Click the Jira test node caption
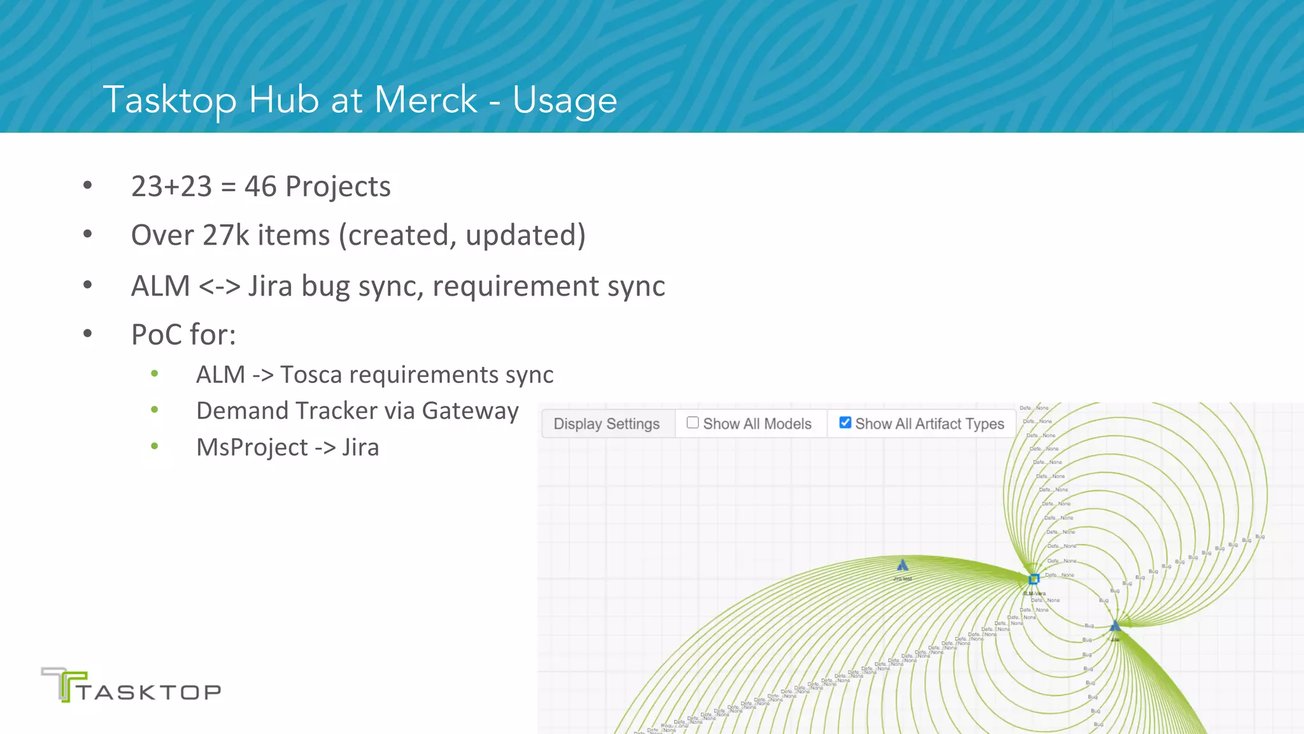The image size is (1304, 734). (x=902, y=579)
